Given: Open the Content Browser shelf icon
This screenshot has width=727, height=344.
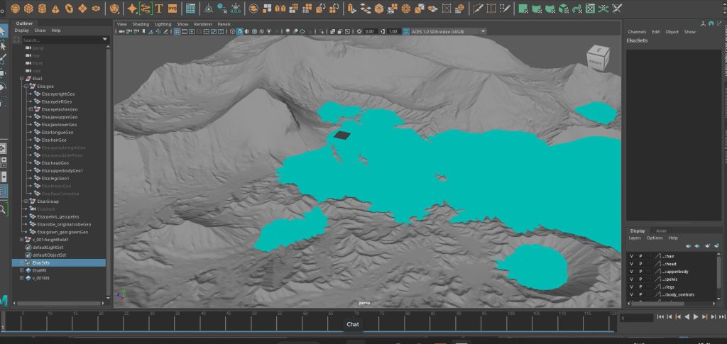Looking at the screenshot, I should tap(190, 9).
